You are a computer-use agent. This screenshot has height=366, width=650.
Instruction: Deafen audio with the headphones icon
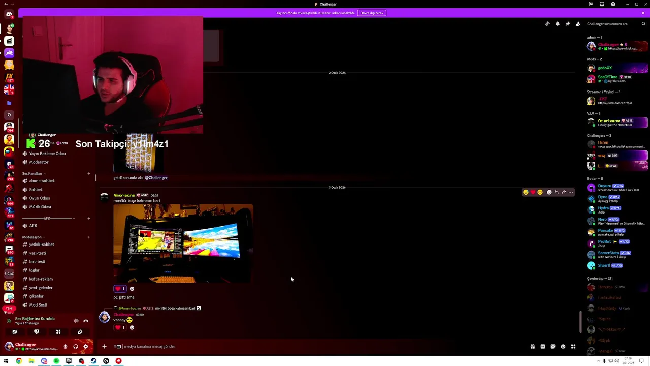(x=76, y=347)
